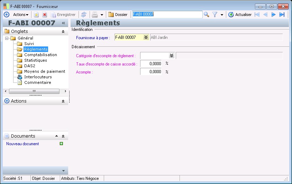Click the filter funnel icon

(215, 15)
